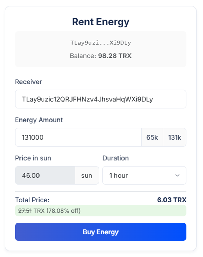The width and height of the screenshot is (203, 257).
Task: Click the chevron arrow in Duration field
Action: 178,175
